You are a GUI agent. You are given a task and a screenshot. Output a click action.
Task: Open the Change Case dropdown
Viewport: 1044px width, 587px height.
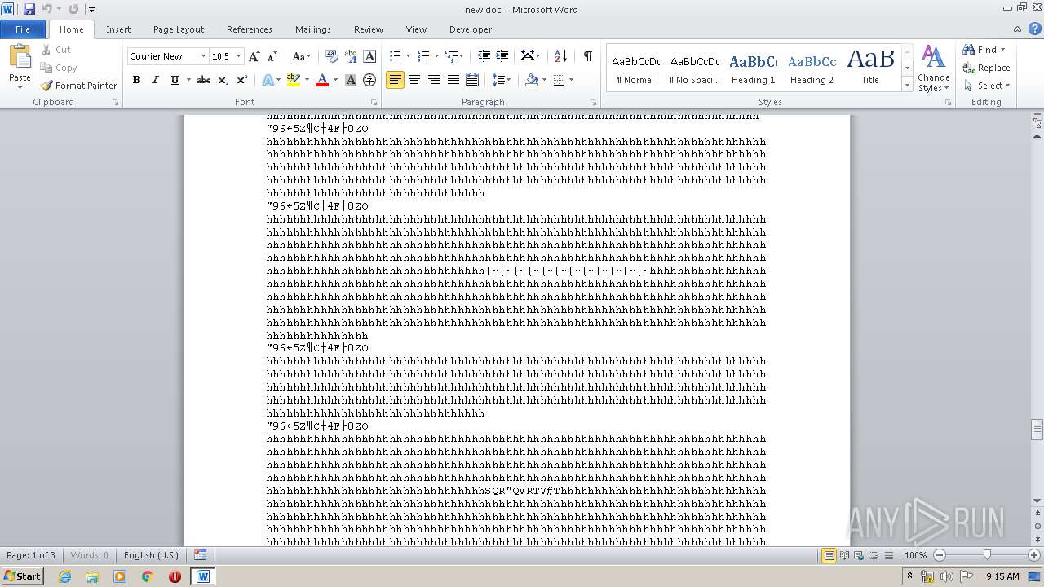click(x=302, y=56)
